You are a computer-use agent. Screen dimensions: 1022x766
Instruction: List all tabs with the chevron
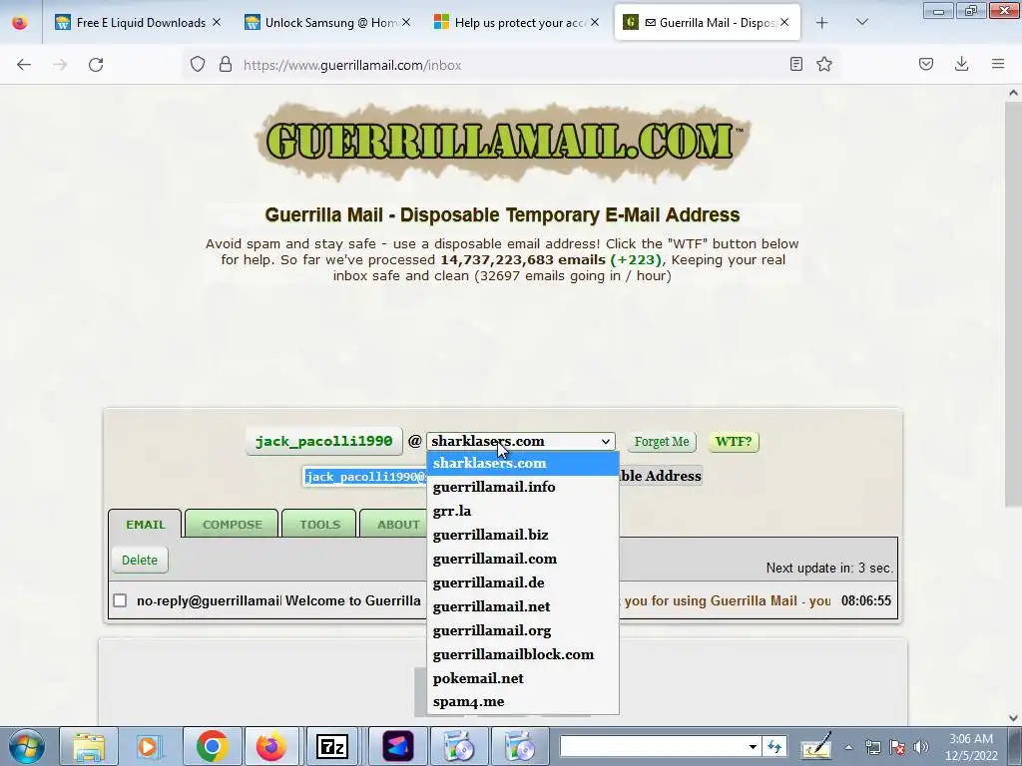(x=861, y=23)
